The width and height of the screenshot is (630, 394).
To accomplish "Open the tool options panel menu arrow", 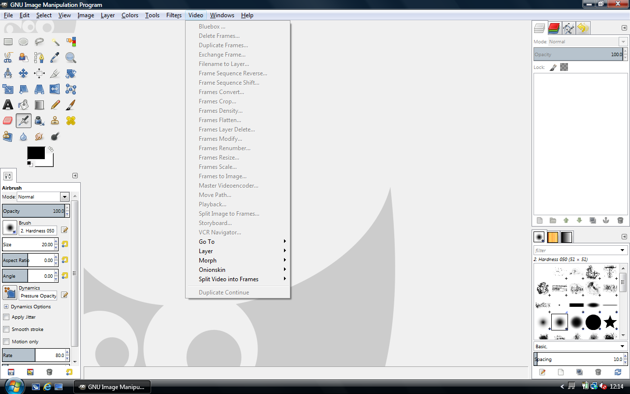I will click(x=75, y=175).
